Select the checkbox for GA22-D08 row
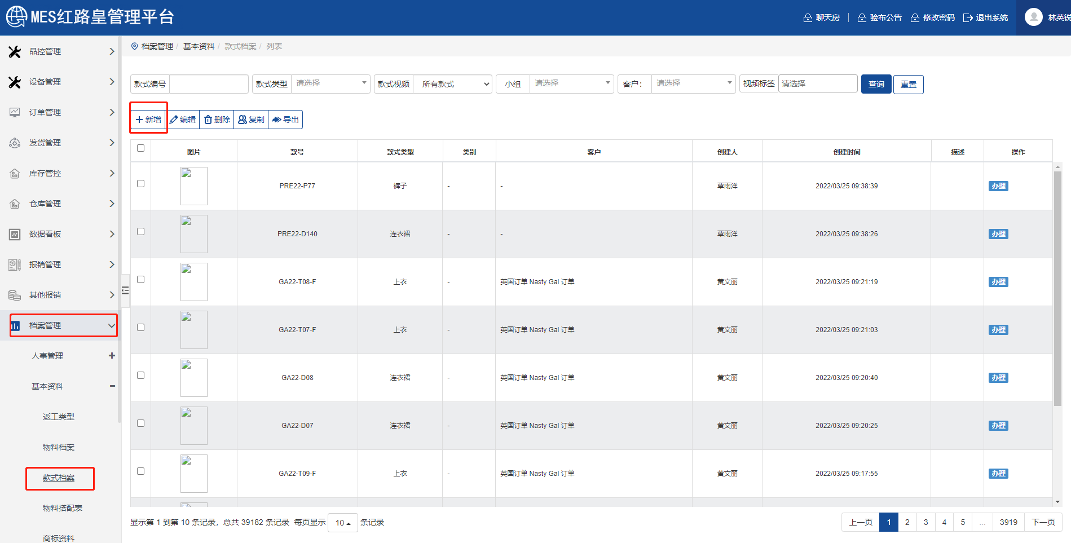The width and height of the screenshot is (1071, 543). (x=141, y=376)
